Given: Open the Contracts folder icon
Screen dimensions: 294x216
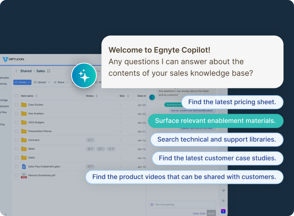Looking at the screenshot, I should tap(24, 140).
